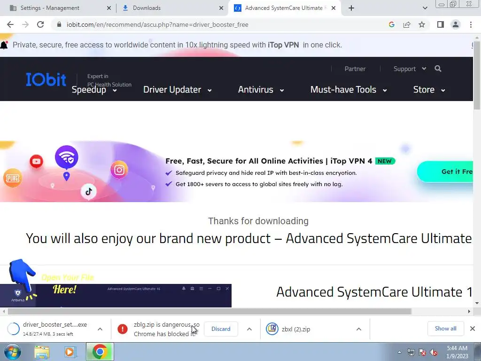Bookmark this page with the star
Image resolution: width=481 pixels, height=361 pixels.
click(x=422, y=24)
